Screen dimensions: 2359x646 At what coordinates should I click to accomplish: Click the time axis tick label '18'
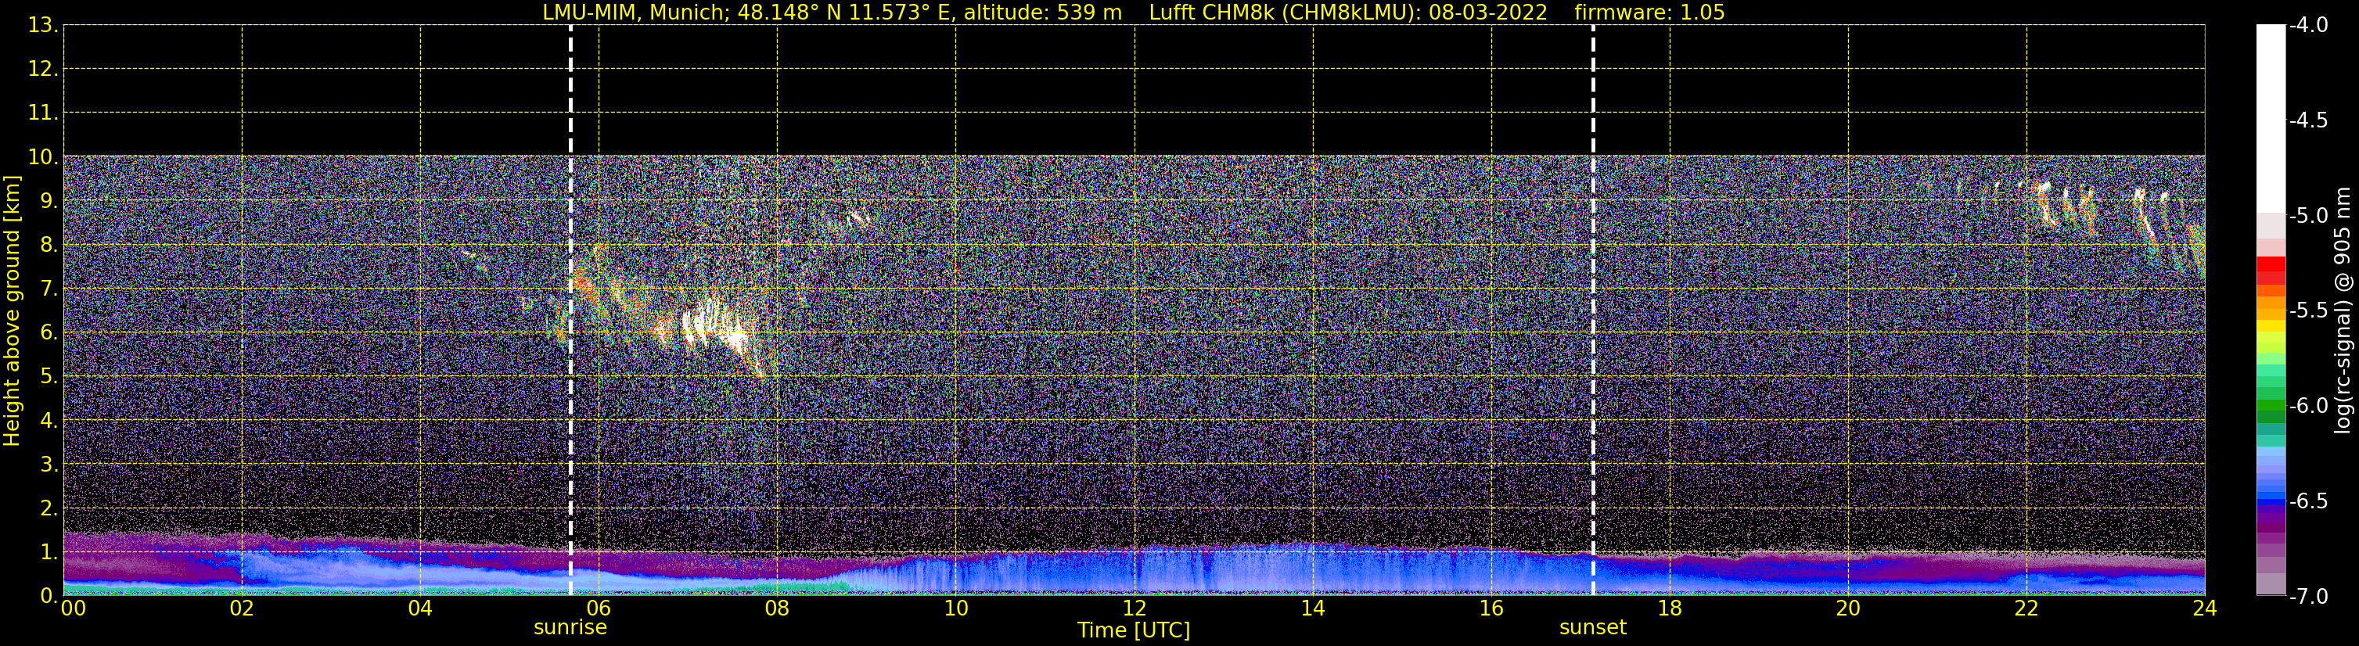(x=1670, y=608)
